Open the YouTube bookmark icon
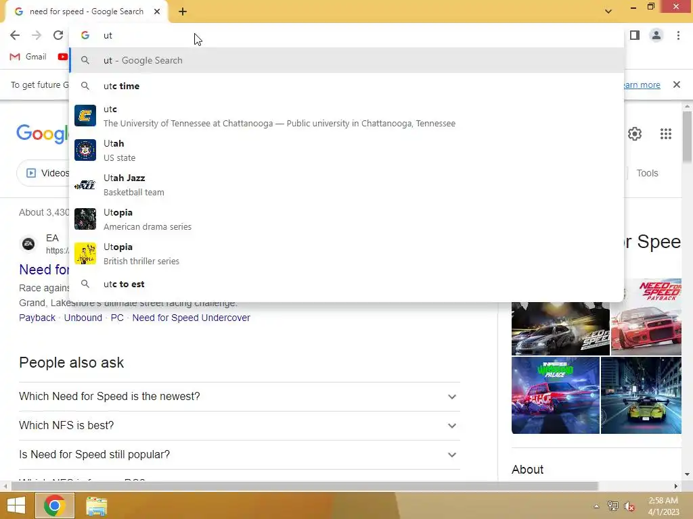Viewport: 693px width, 519px height. tap(63, 57)
